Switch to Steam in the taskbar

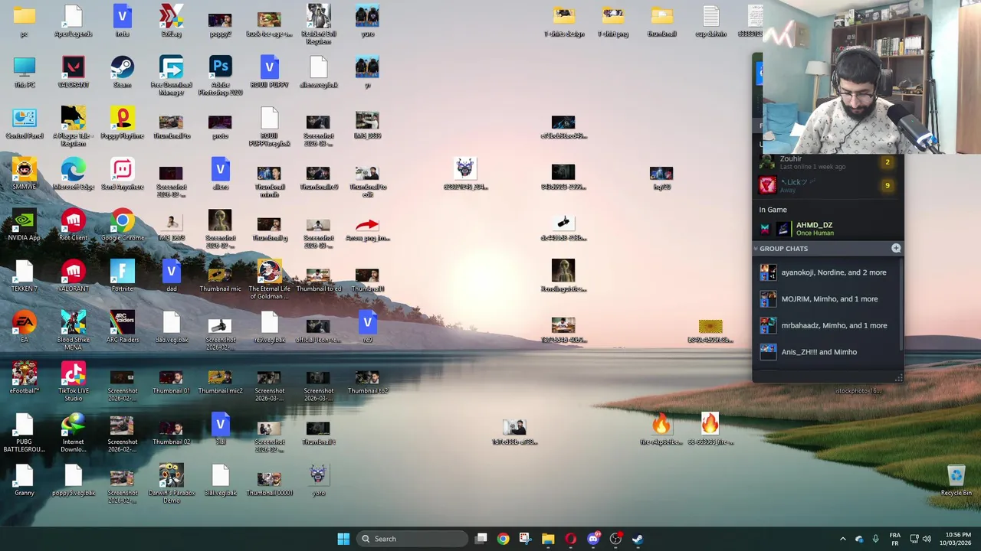point(638,539)
